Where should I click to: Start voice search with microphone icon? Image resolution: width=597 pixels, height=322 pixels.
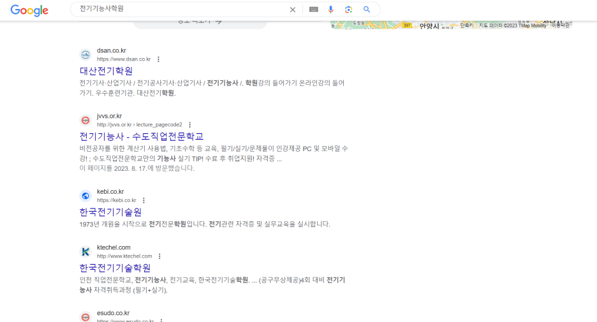(330, 10)
